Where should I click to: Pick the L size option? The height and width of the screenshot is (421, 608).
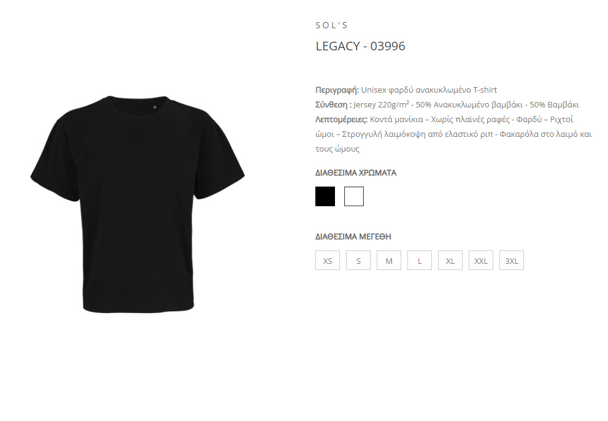[420, 260]
